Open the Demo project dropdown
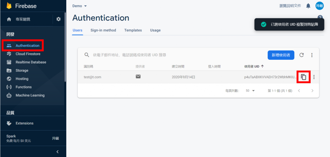The height and width of the screenshot is (157, 330). coord(80,6)
